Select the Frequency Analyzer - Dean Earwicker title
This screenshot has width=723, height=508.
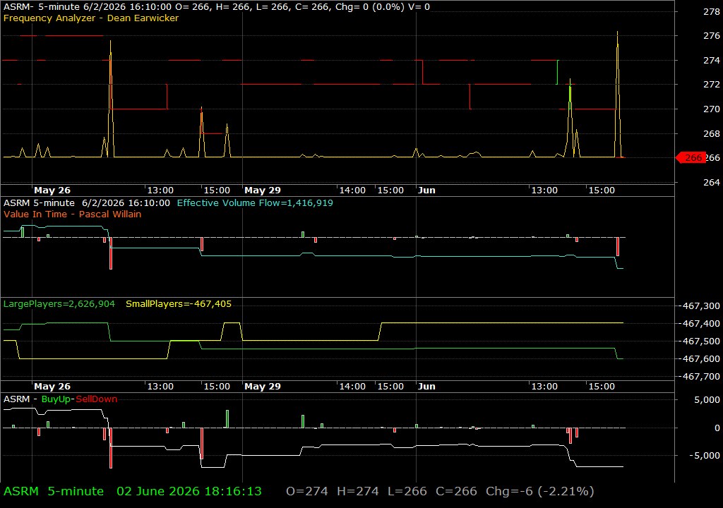coord(91,18)
